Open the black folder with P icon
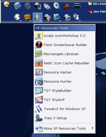 pos(37,6)
